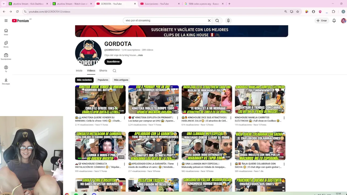Start voice search with microphone
Image resolution: width=347 pixels, height=195 pixels.
click(x=228, y=21)
